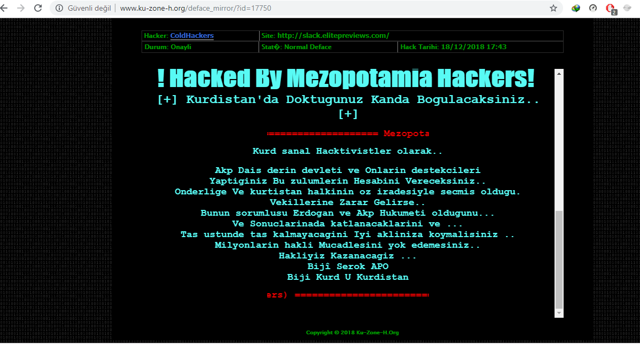This screenshot has width=640, height=345.
Task: Open the ColdHackers hacker profile link
Action: (192, 36)
